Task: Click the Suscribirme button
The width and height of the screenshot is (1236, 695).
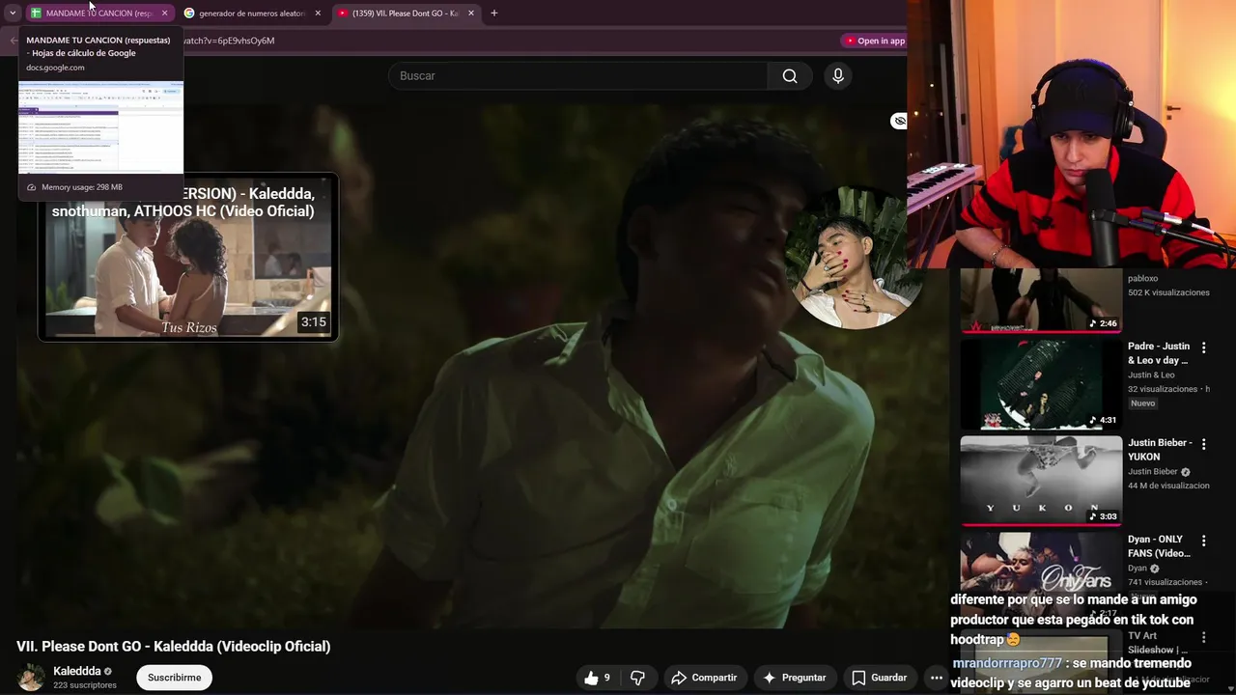Action: point(174,678)
